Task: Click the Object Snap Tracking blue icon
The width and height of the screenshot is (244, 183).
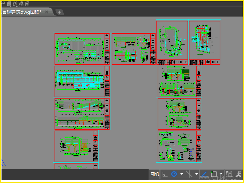Action: tap(205, 174)
